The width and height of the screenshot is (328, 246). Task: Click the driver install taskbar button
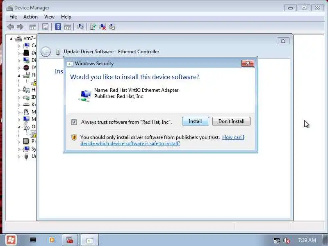click(89, 240)
